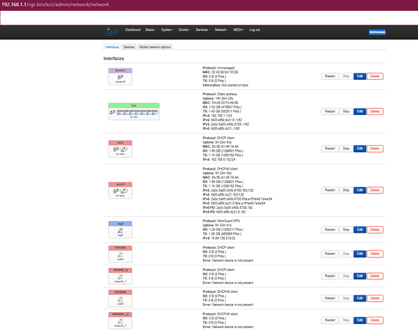Switch to the Devices tab

pyautogui.click(x=129, y=47)
